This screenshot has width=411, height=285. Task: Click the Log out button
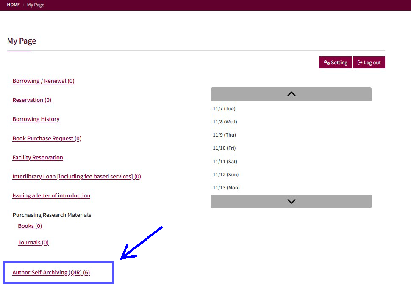point(369,62)
